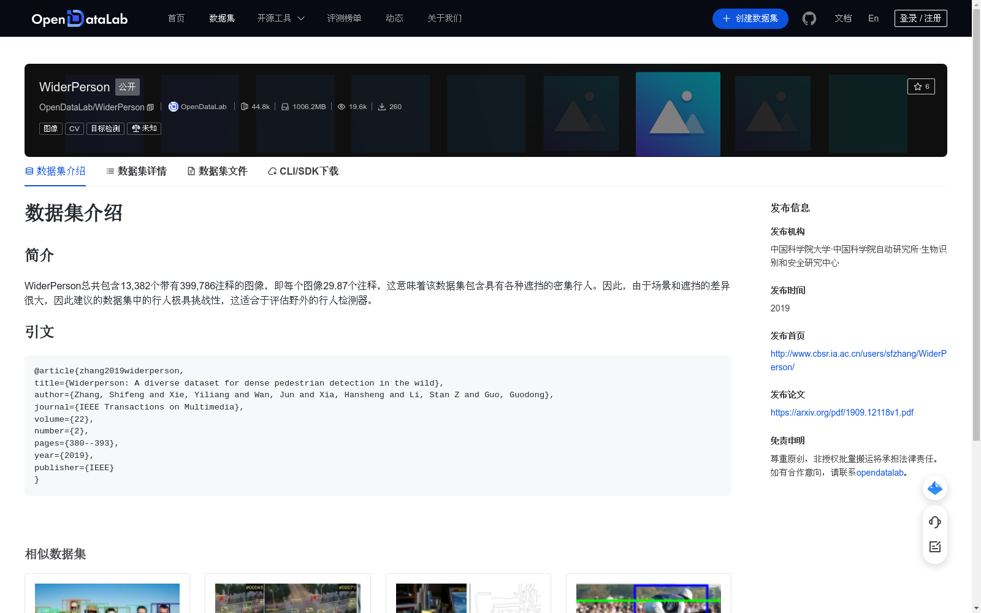Screen dimensions: 981x613
Task: Click 登录 / 注册 button
Action: tap(921, 18)
